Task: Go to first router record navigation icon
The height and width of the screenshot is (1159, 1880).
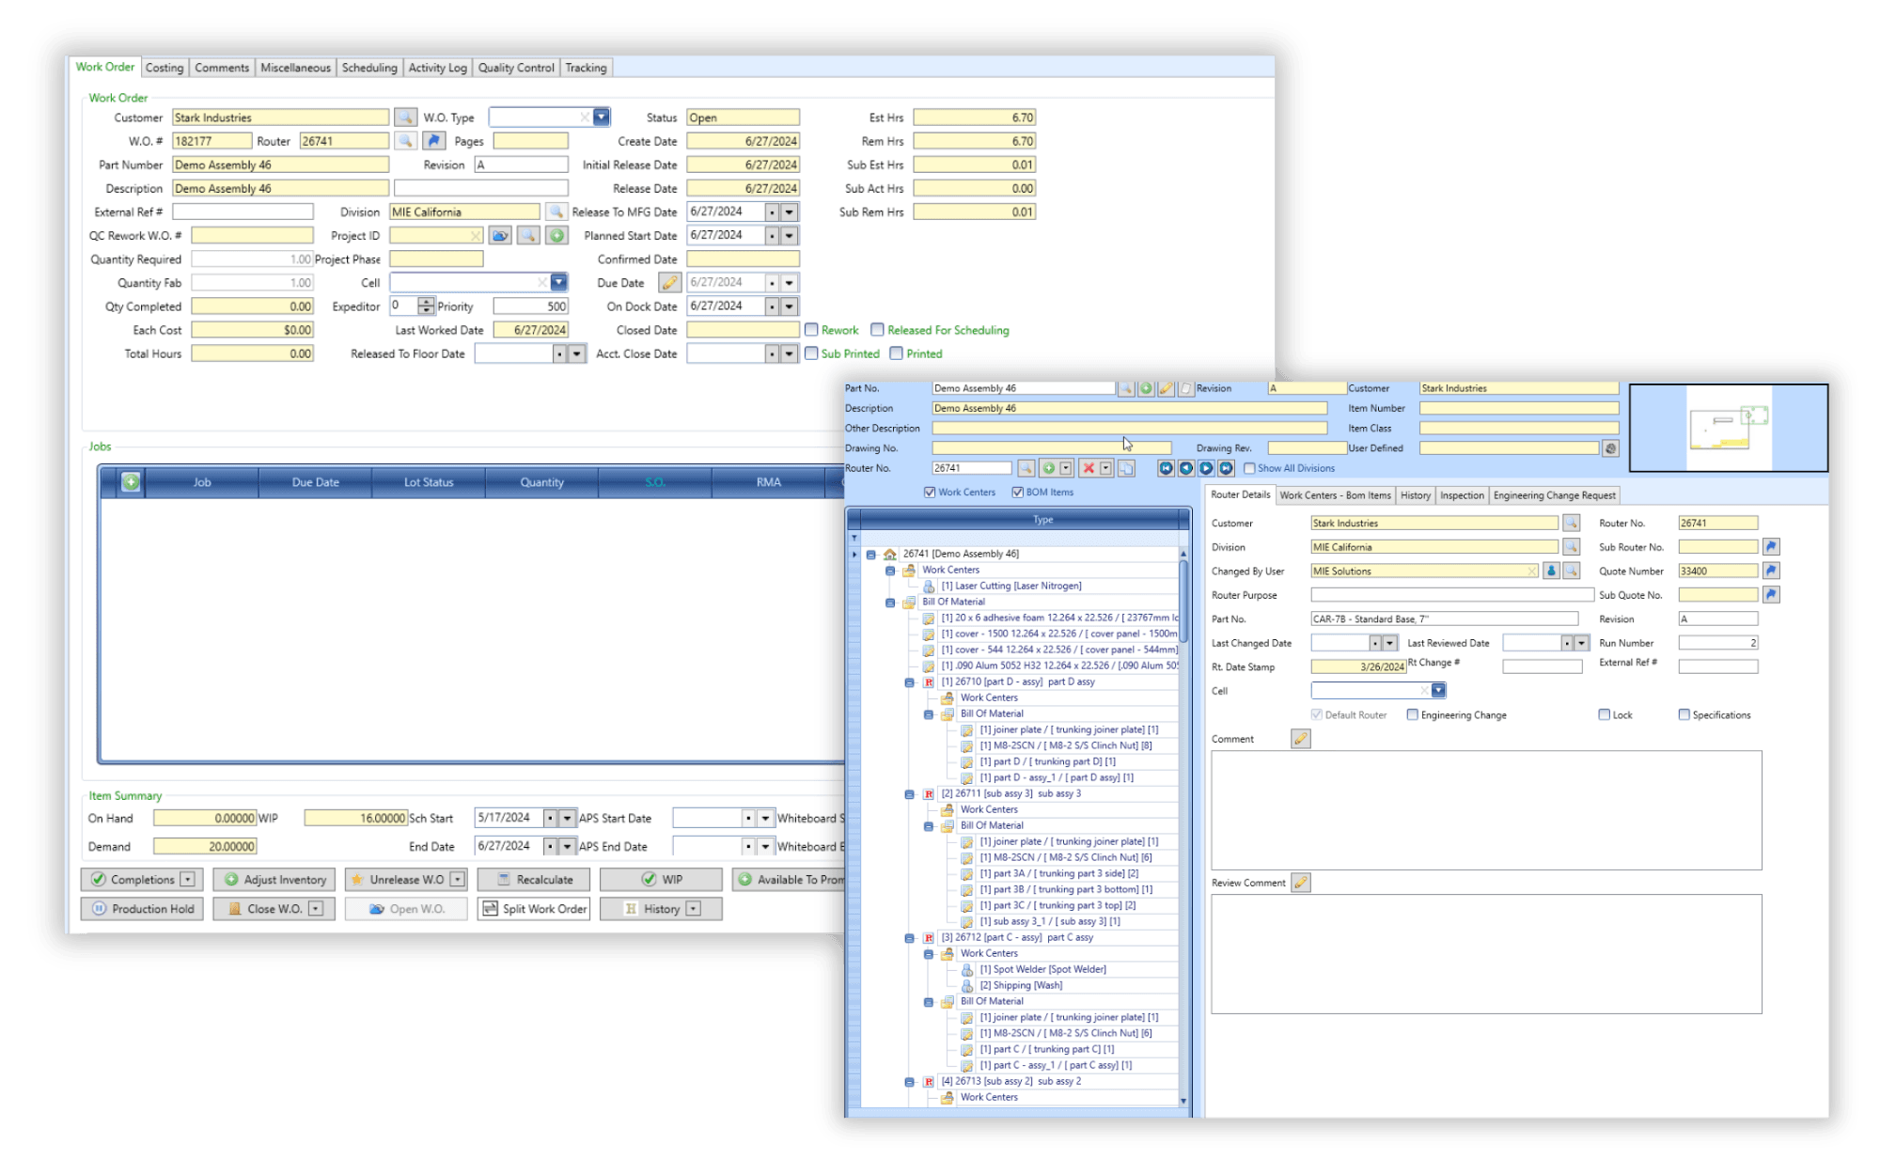Action: [1166, 468]
